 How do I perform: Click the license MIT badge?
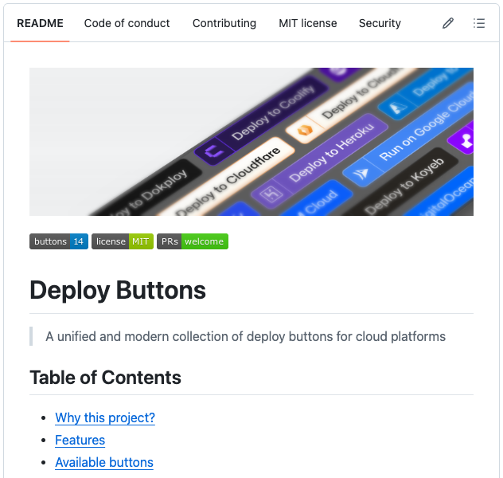pos(123,241)
